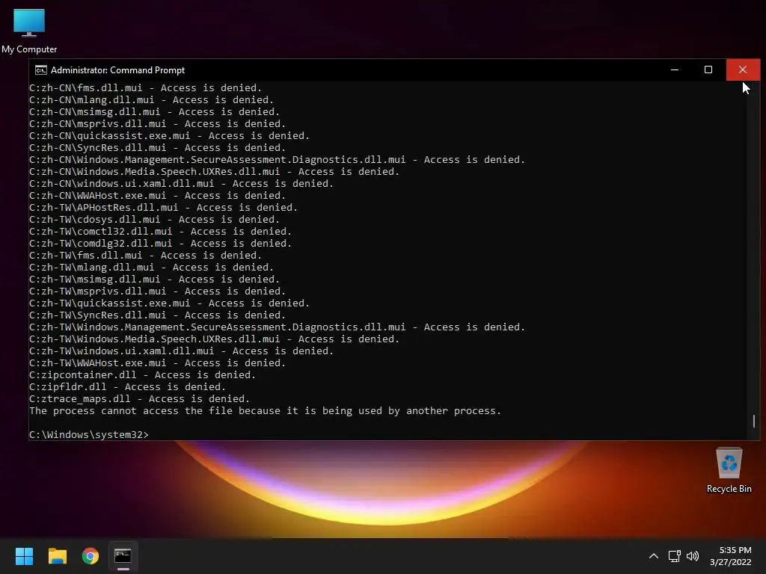The height and width of the screenshot is (574, 766).
Task: Click the zh-CN\msimsg.dll.mui line
Action: pos(154,112)
